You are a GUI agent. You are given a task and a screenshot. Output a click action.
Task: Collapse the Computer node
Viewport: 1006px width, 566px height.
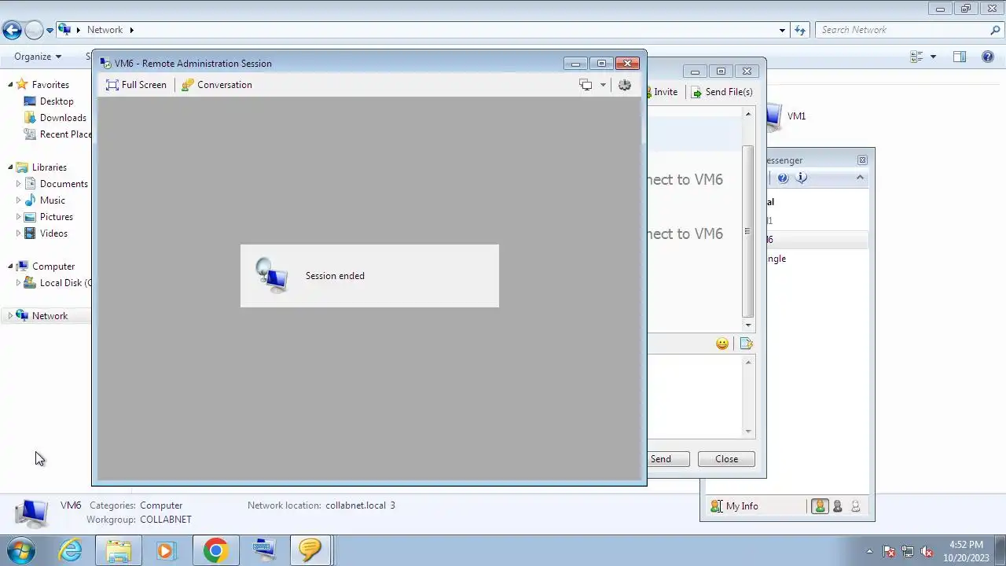(11, 266)
